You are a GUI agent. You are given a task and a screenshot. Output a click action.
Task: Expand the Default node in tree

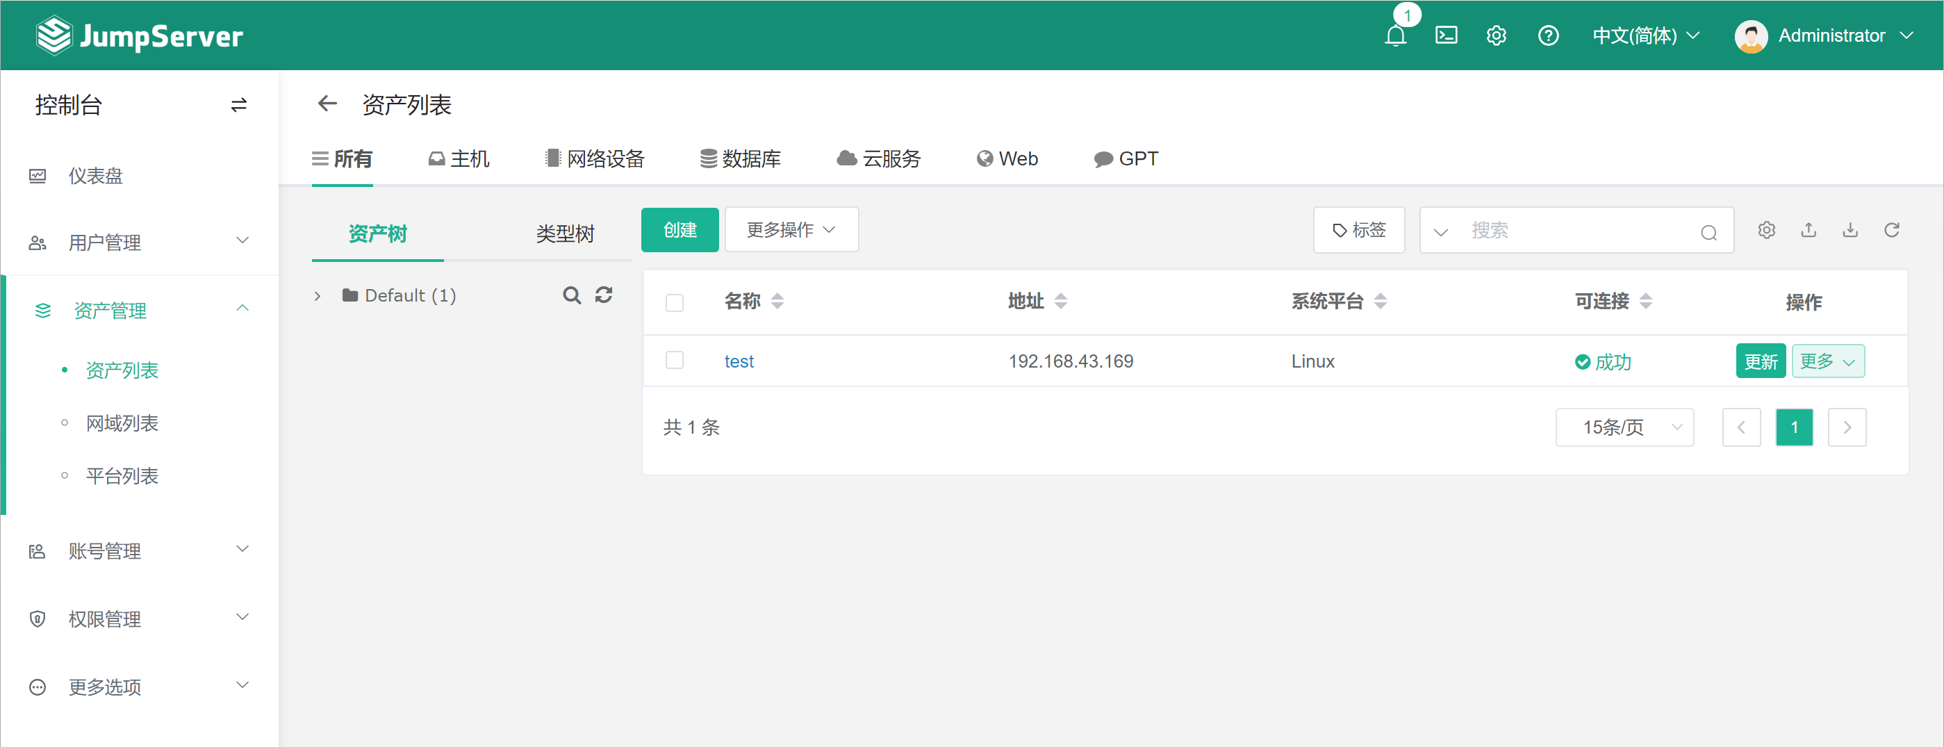click(x=318, y=296)
